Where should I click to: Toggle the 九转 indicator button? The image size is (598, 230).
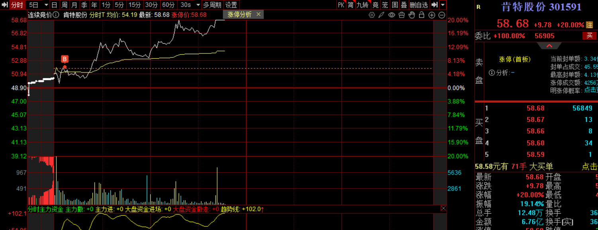(x=363, y=5)
